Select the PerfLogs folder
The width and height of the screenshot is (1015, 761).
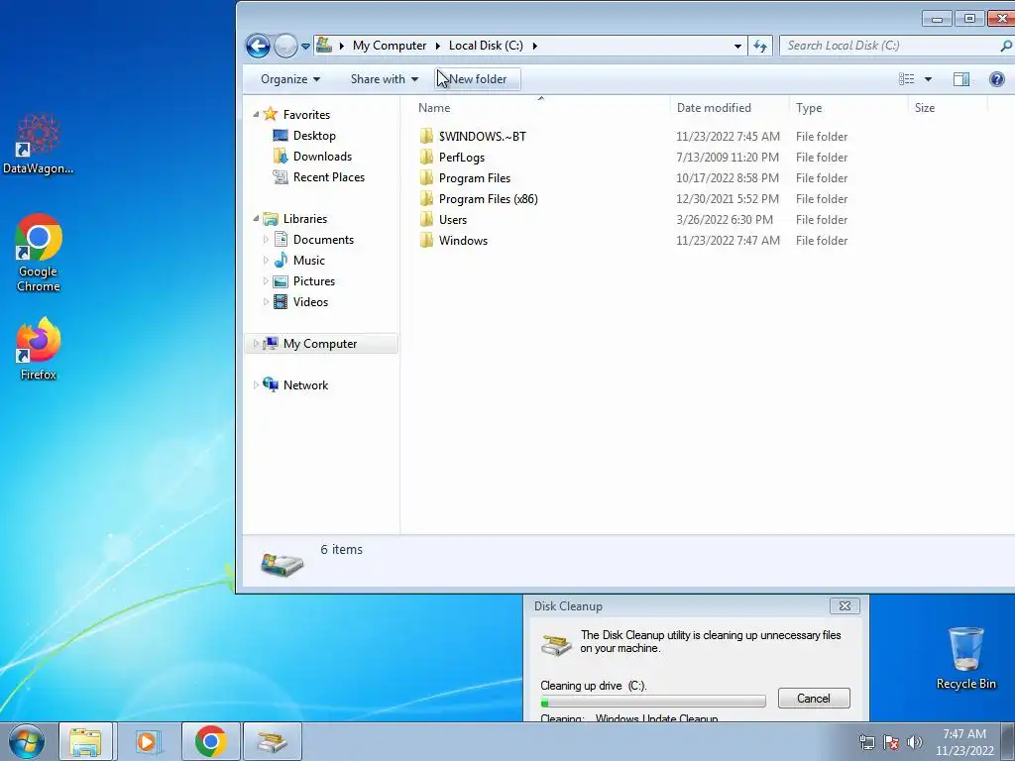pyautogui.click(x=462, y=158)
